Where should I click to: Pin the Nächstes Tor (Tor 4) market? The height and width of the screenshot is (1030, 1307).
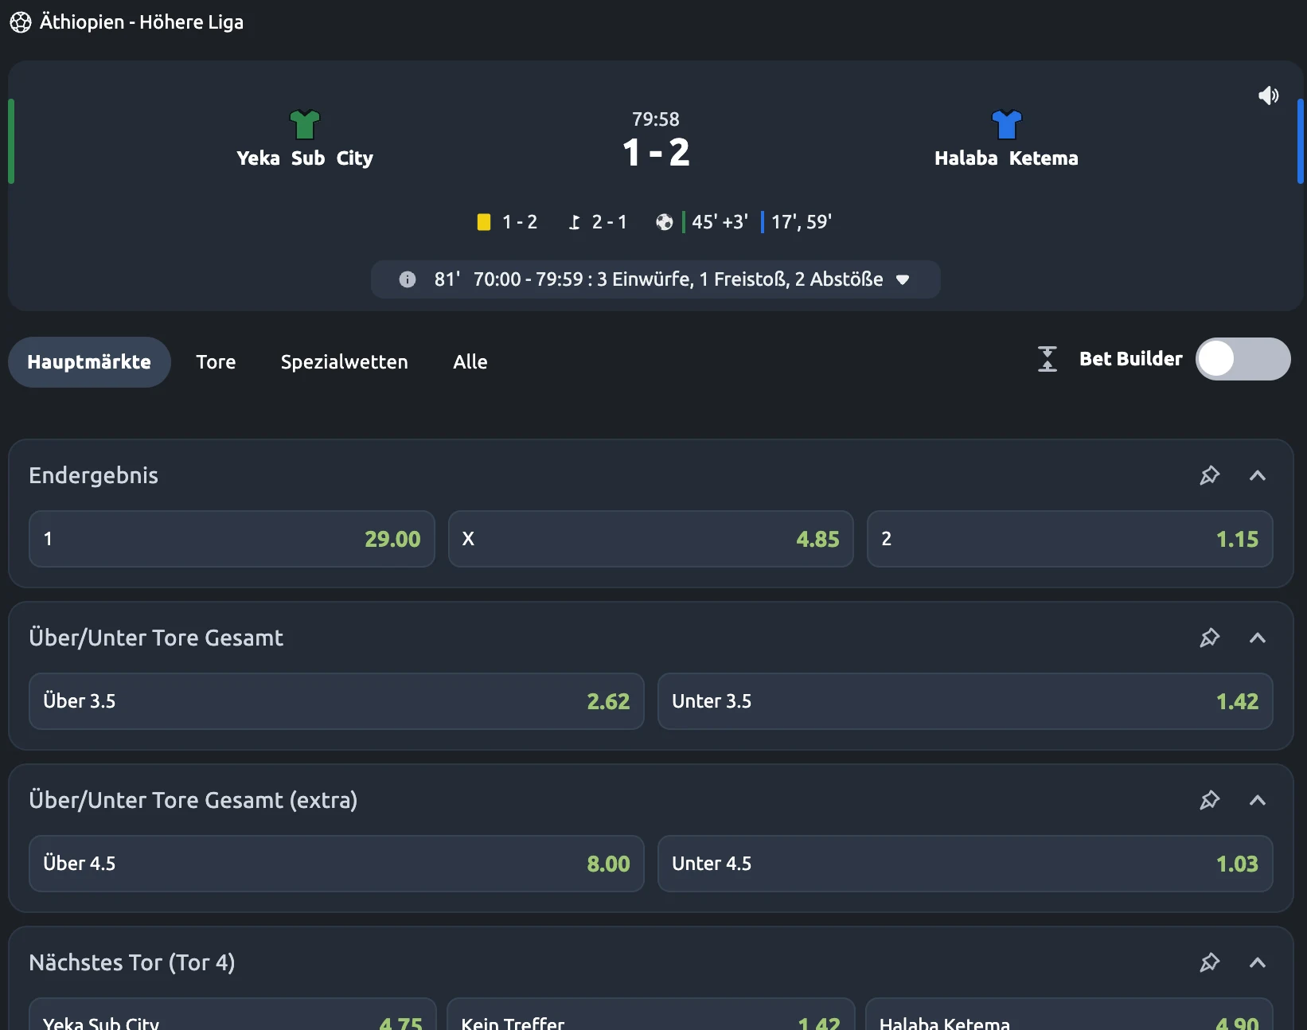click(1210, 962)
